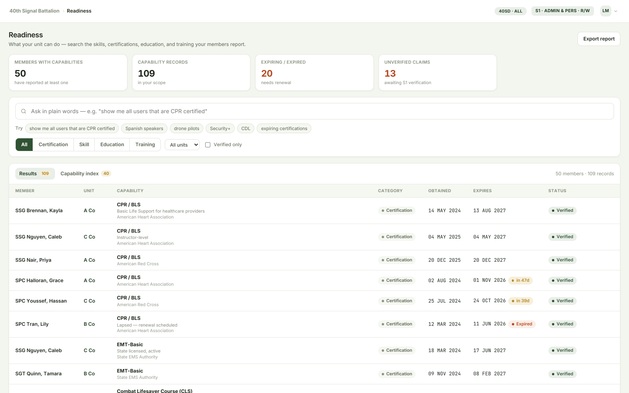Select member SPC Tran, Lily
Viewport: 629px width, 393px height.
click(32, 324)
